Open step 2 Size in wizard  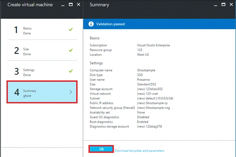(x=42, y=51)
